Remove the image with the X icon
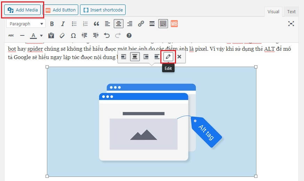304x181 pixels. click(179, 57)
